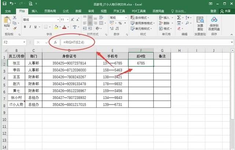235x150 pixels.
Task: Open the File (文件) tab
Action: 8,11
